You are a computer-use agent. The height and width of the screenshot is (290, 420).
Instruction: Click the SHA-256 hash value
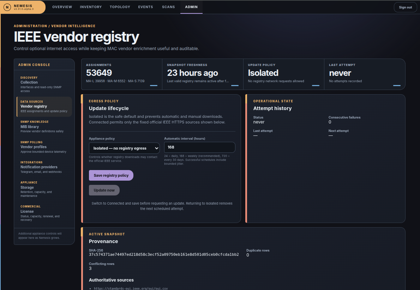(x=164, y=254)
